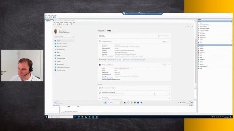
Task: Click the rename this PC button
Action: coord(164,36)
